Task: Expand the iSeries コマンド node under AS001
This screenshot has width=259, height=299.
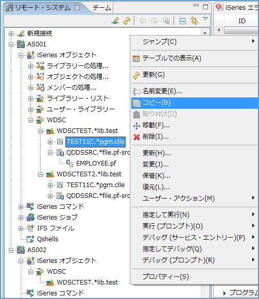Action: (x=21, y=207)
